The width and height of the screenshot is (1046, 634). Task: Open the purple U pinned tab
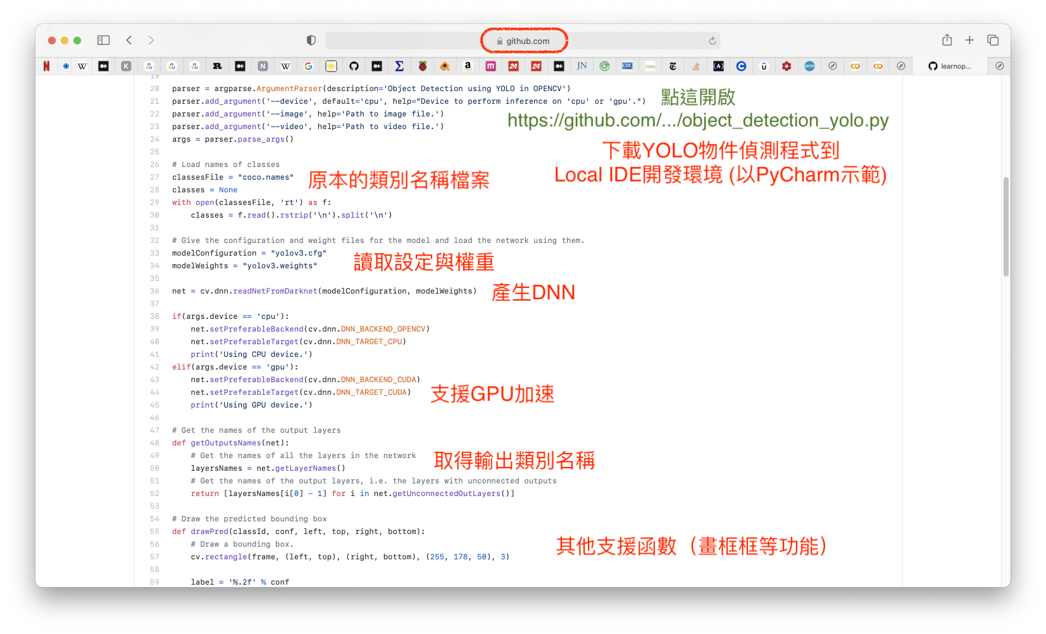(x=764, y=66)
